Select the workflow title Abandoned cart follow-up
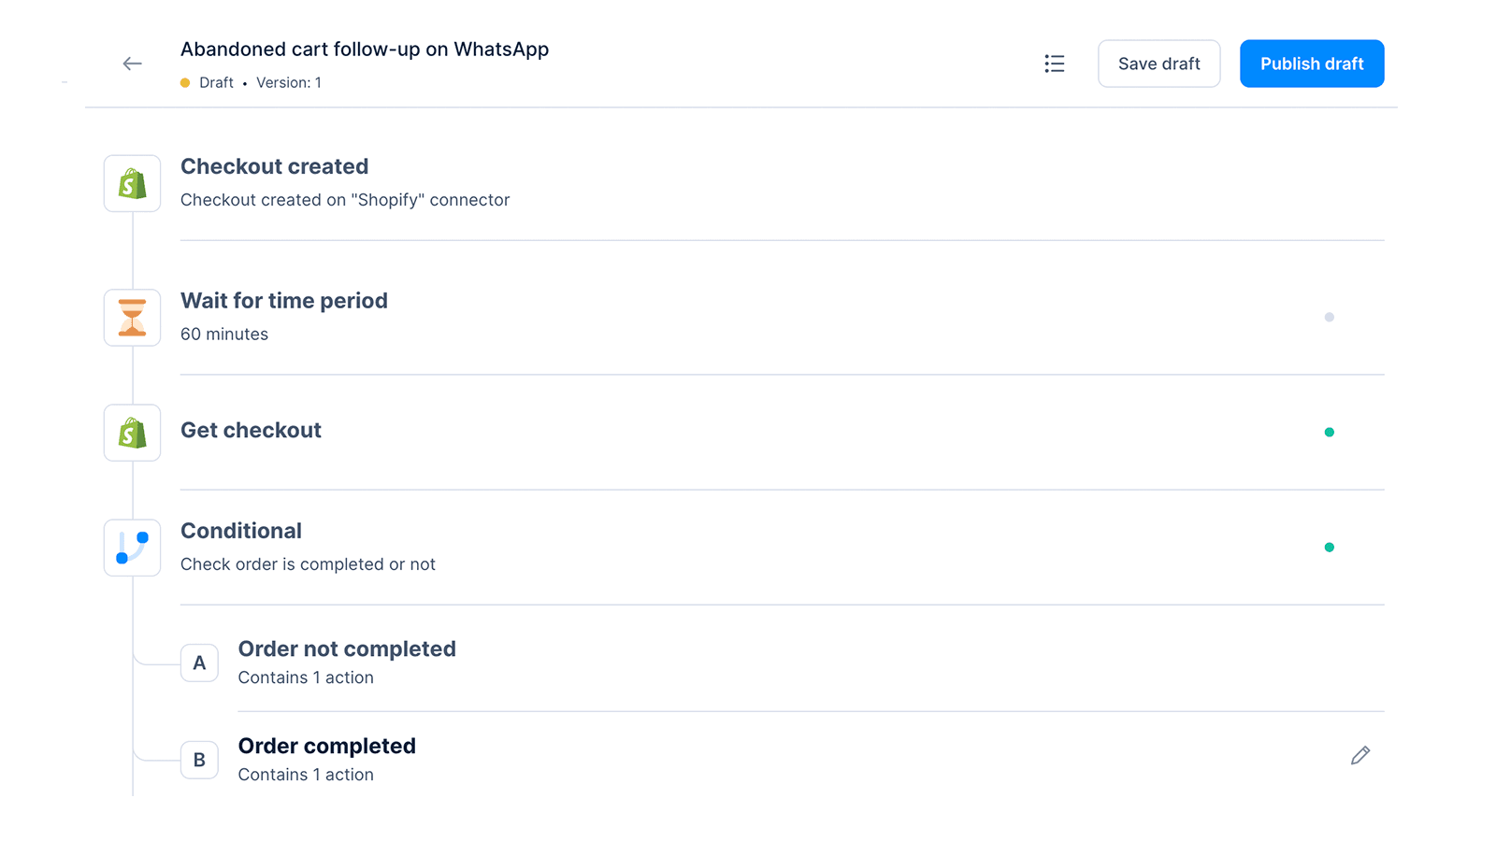 point(365,49)
